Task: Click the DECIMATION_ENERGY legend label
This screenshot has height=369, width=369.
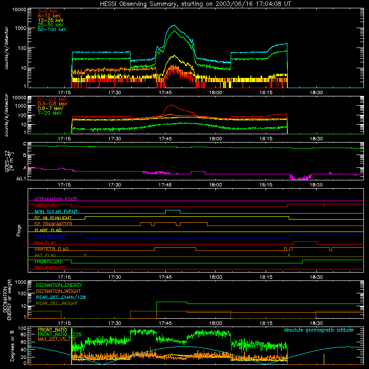Action: (59, 285)
